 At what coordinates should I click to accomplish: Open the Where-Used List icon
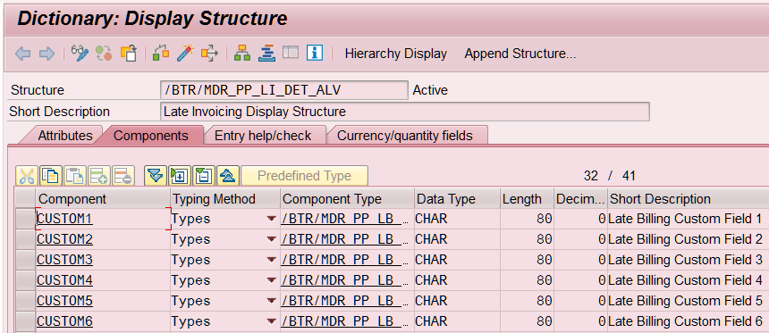click(x=209, y=53)
